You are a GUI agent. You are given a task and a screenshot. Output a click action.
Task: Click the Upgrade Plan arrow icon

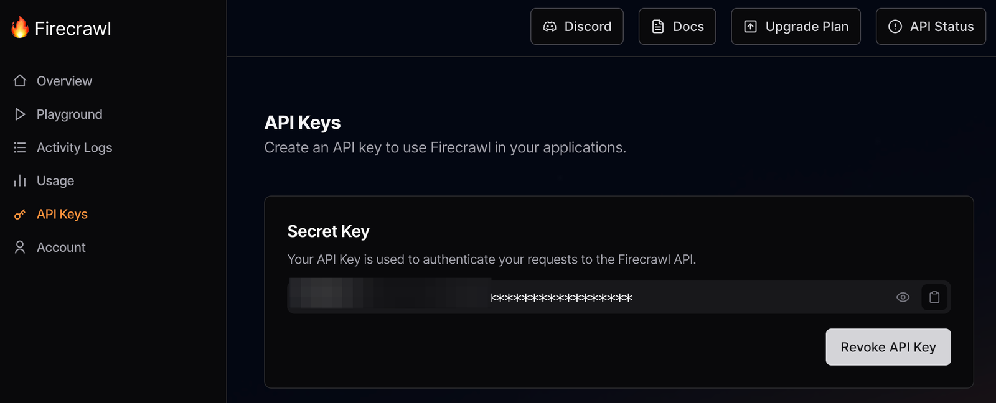coord(751,26)
